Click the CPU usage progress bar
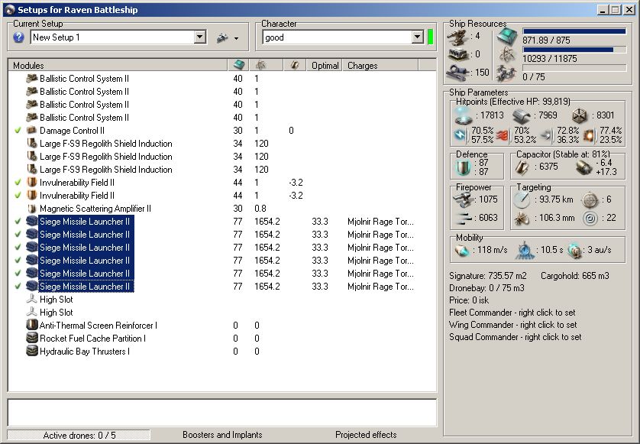This screenshot has width=640, height=444. click(574, 33)
